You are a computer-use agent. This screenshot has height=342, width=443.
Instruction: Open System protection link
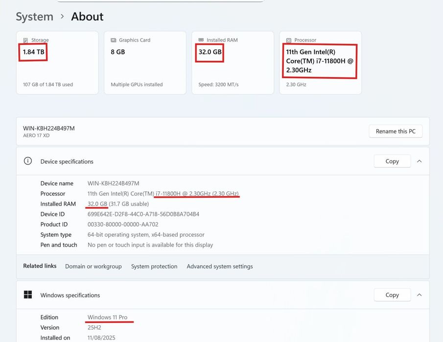(x=154, y=266)
